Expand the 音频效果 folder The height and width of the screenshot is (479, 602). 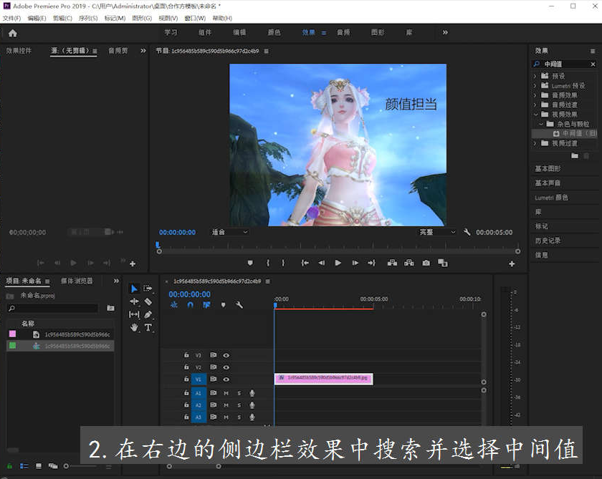(535, 95)
